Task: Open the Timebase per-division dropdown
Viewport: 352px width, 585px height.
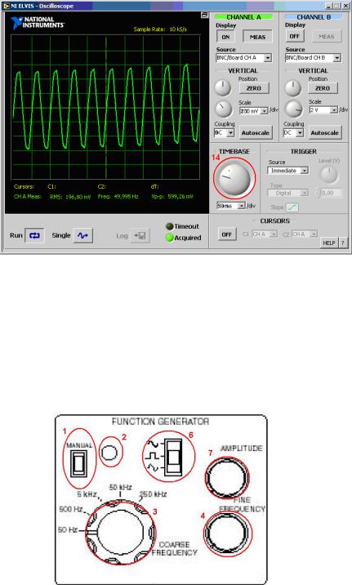Action: (241, 206)
